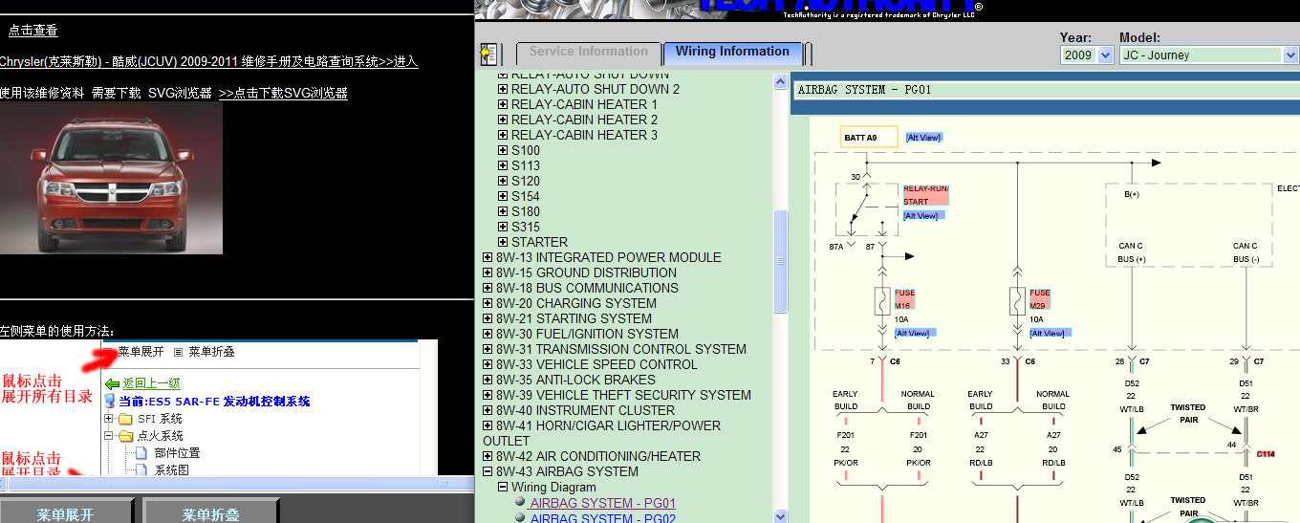Click the bullet icon beside AIRBAG SYSTEM - PG01
Viewport: 1300px width, 523px height.
point(520,500)
